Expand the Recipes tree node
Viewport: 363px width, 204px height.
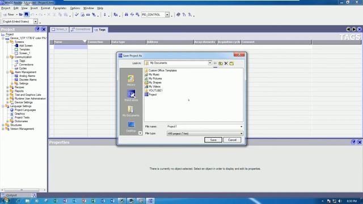(7, 87)
